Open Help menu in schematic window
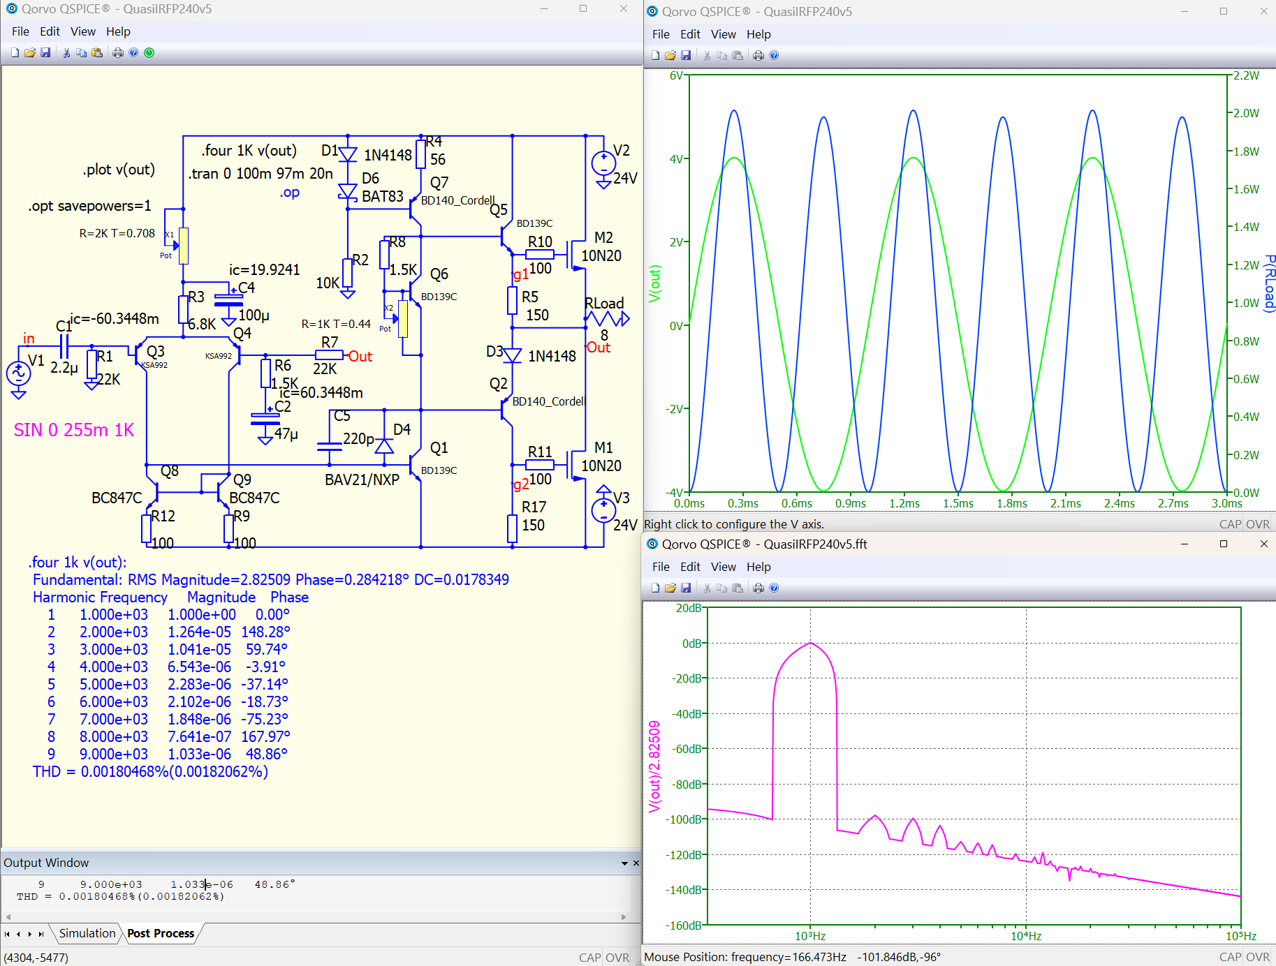 pos(118,31)
